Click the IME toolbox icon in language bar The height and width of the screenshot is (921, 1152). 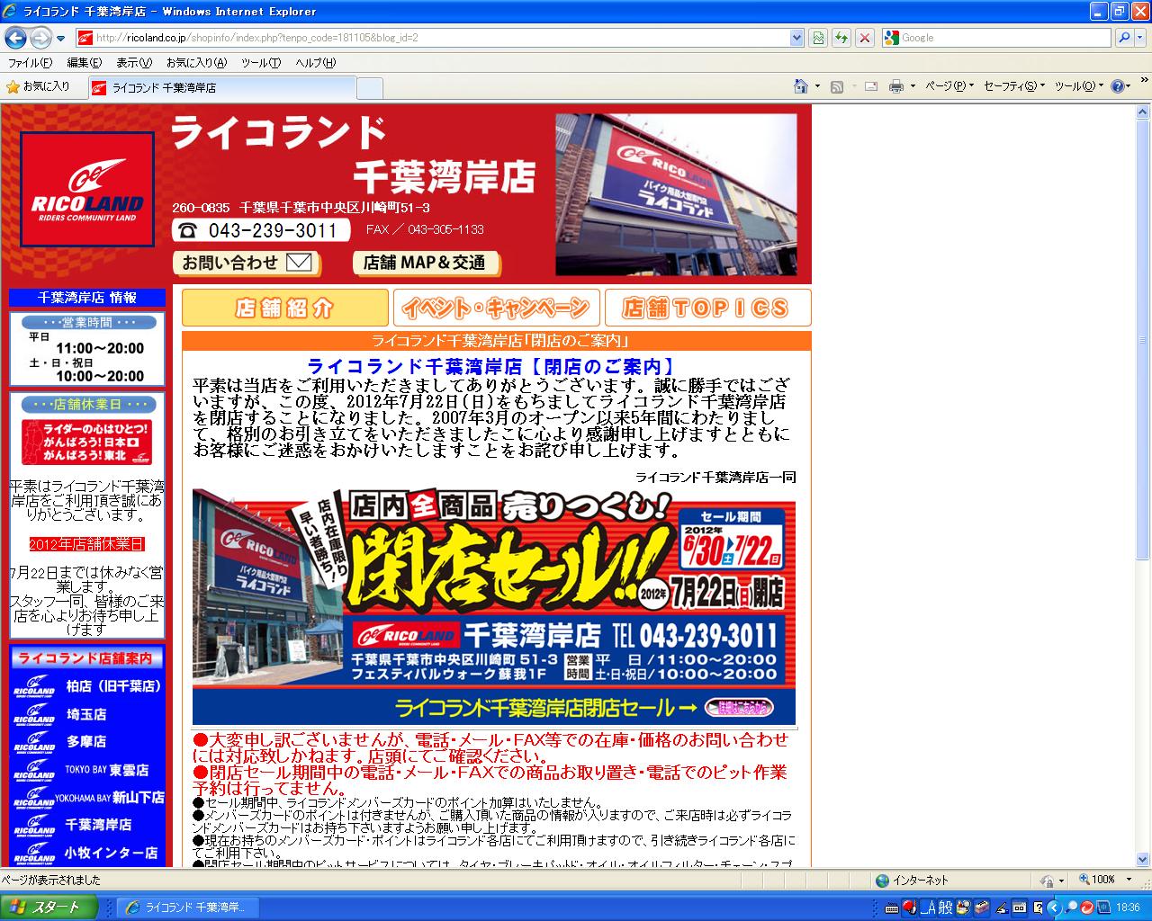(x=981, y=908)
